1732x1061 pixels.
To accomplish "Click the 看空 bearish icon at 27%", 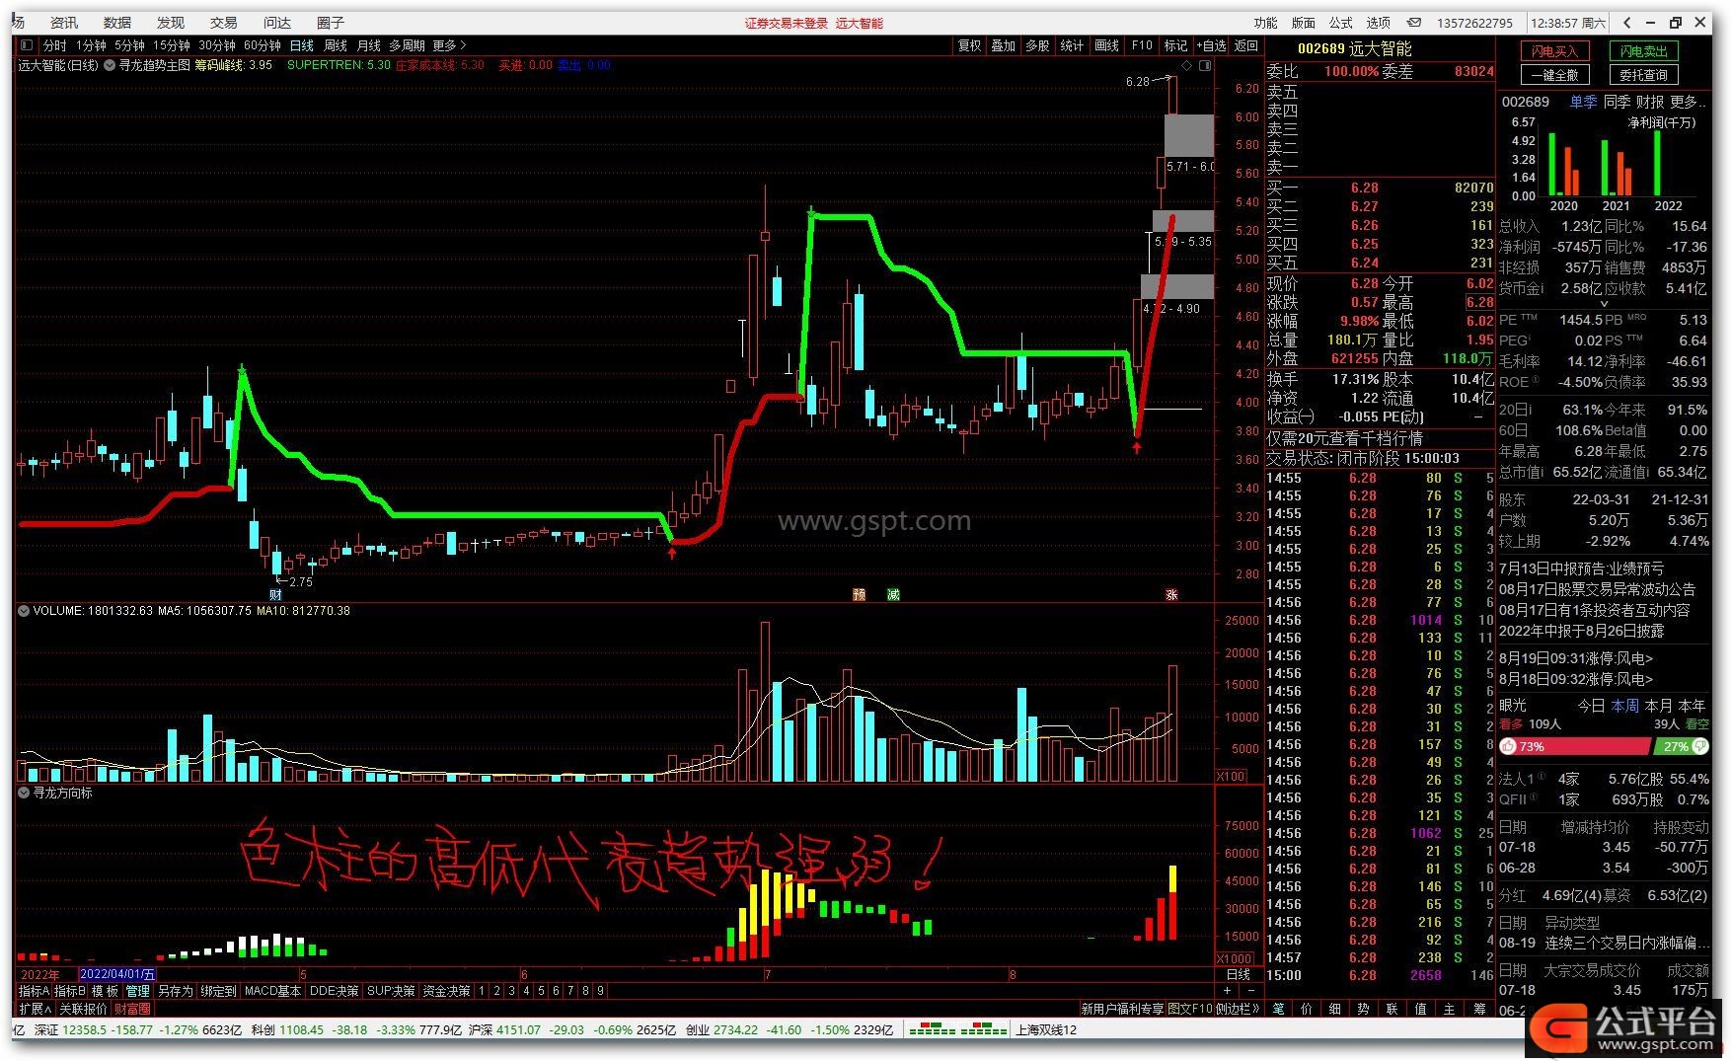I will coord(1699,747).
